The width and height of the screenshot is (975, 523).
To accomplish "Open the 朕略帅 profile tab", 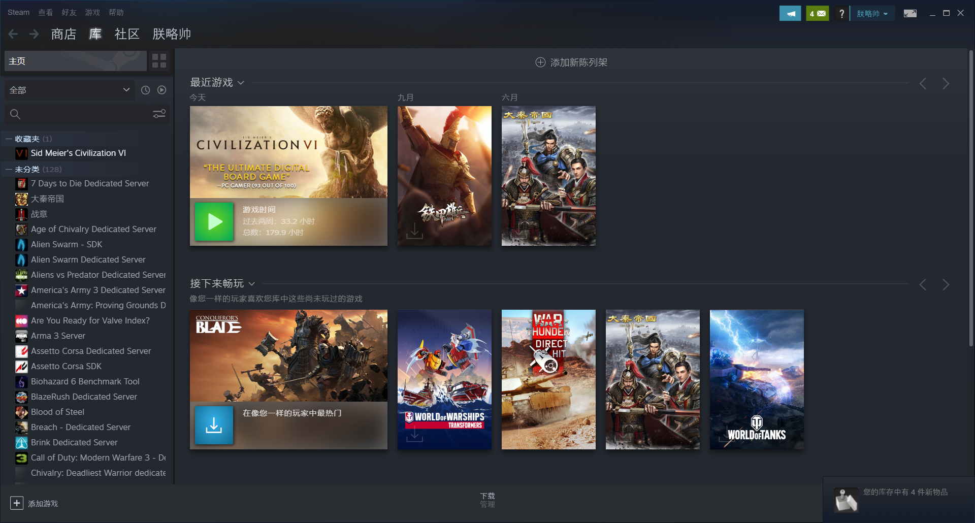I will coord(172,34).
